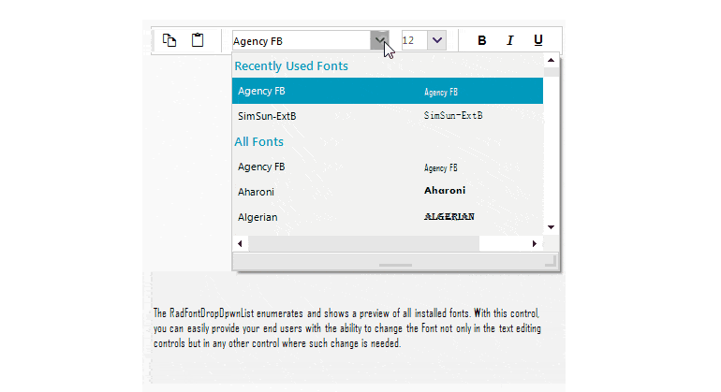Click the Recently Used Fonts header

[291, 66]
